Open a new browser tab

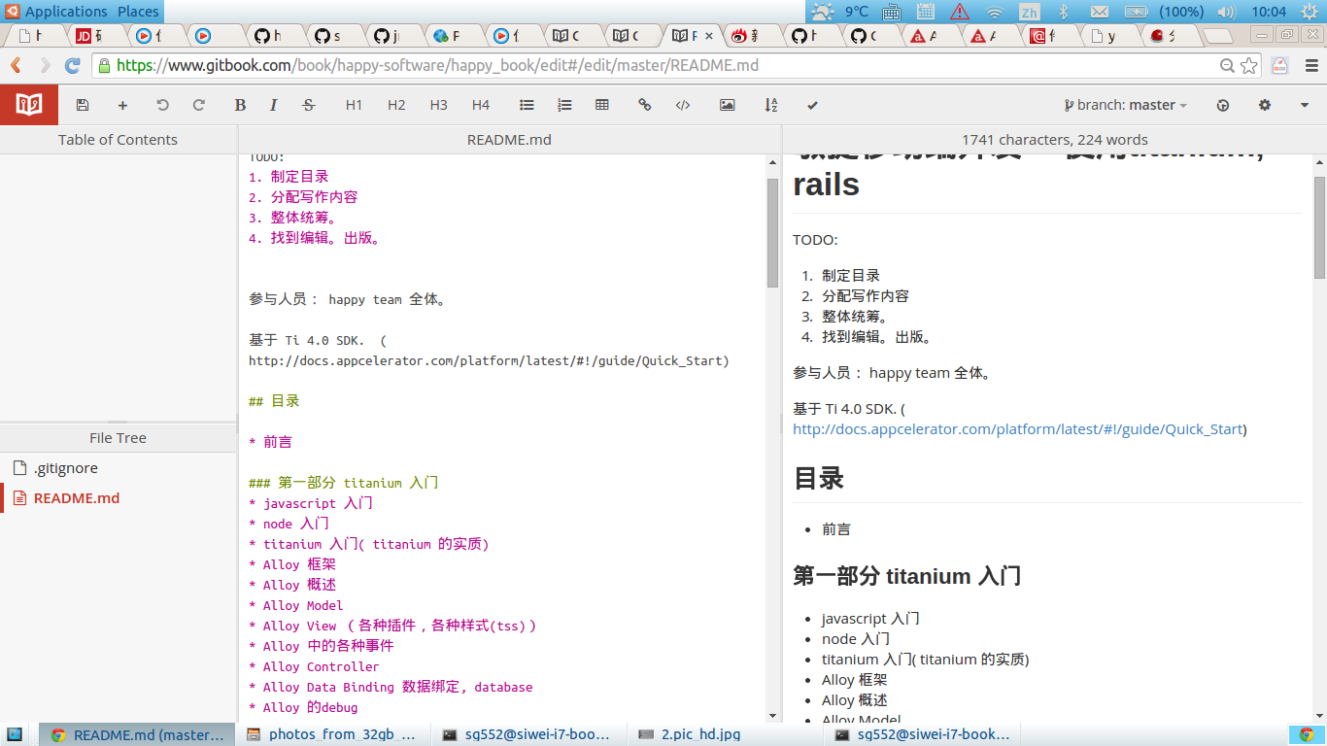point(1218,36)
